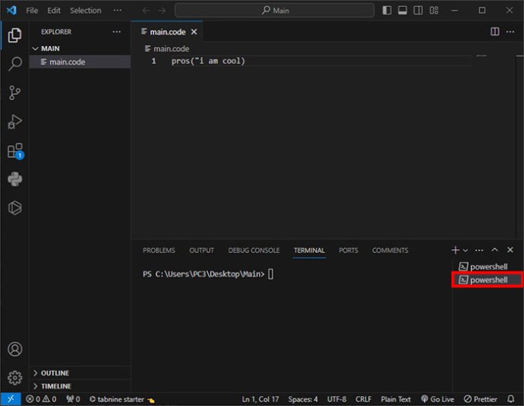Switch to the PORTS tab

pyautogui.click(x=349, y=250)
